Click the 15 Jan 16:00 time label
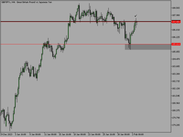Viewport: 183px width, 137px height. pos(65,134)
